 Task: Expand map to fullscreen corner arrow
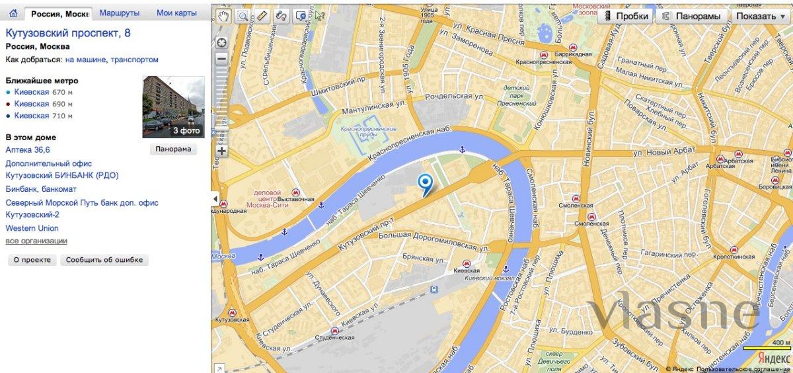coord(217,368)
